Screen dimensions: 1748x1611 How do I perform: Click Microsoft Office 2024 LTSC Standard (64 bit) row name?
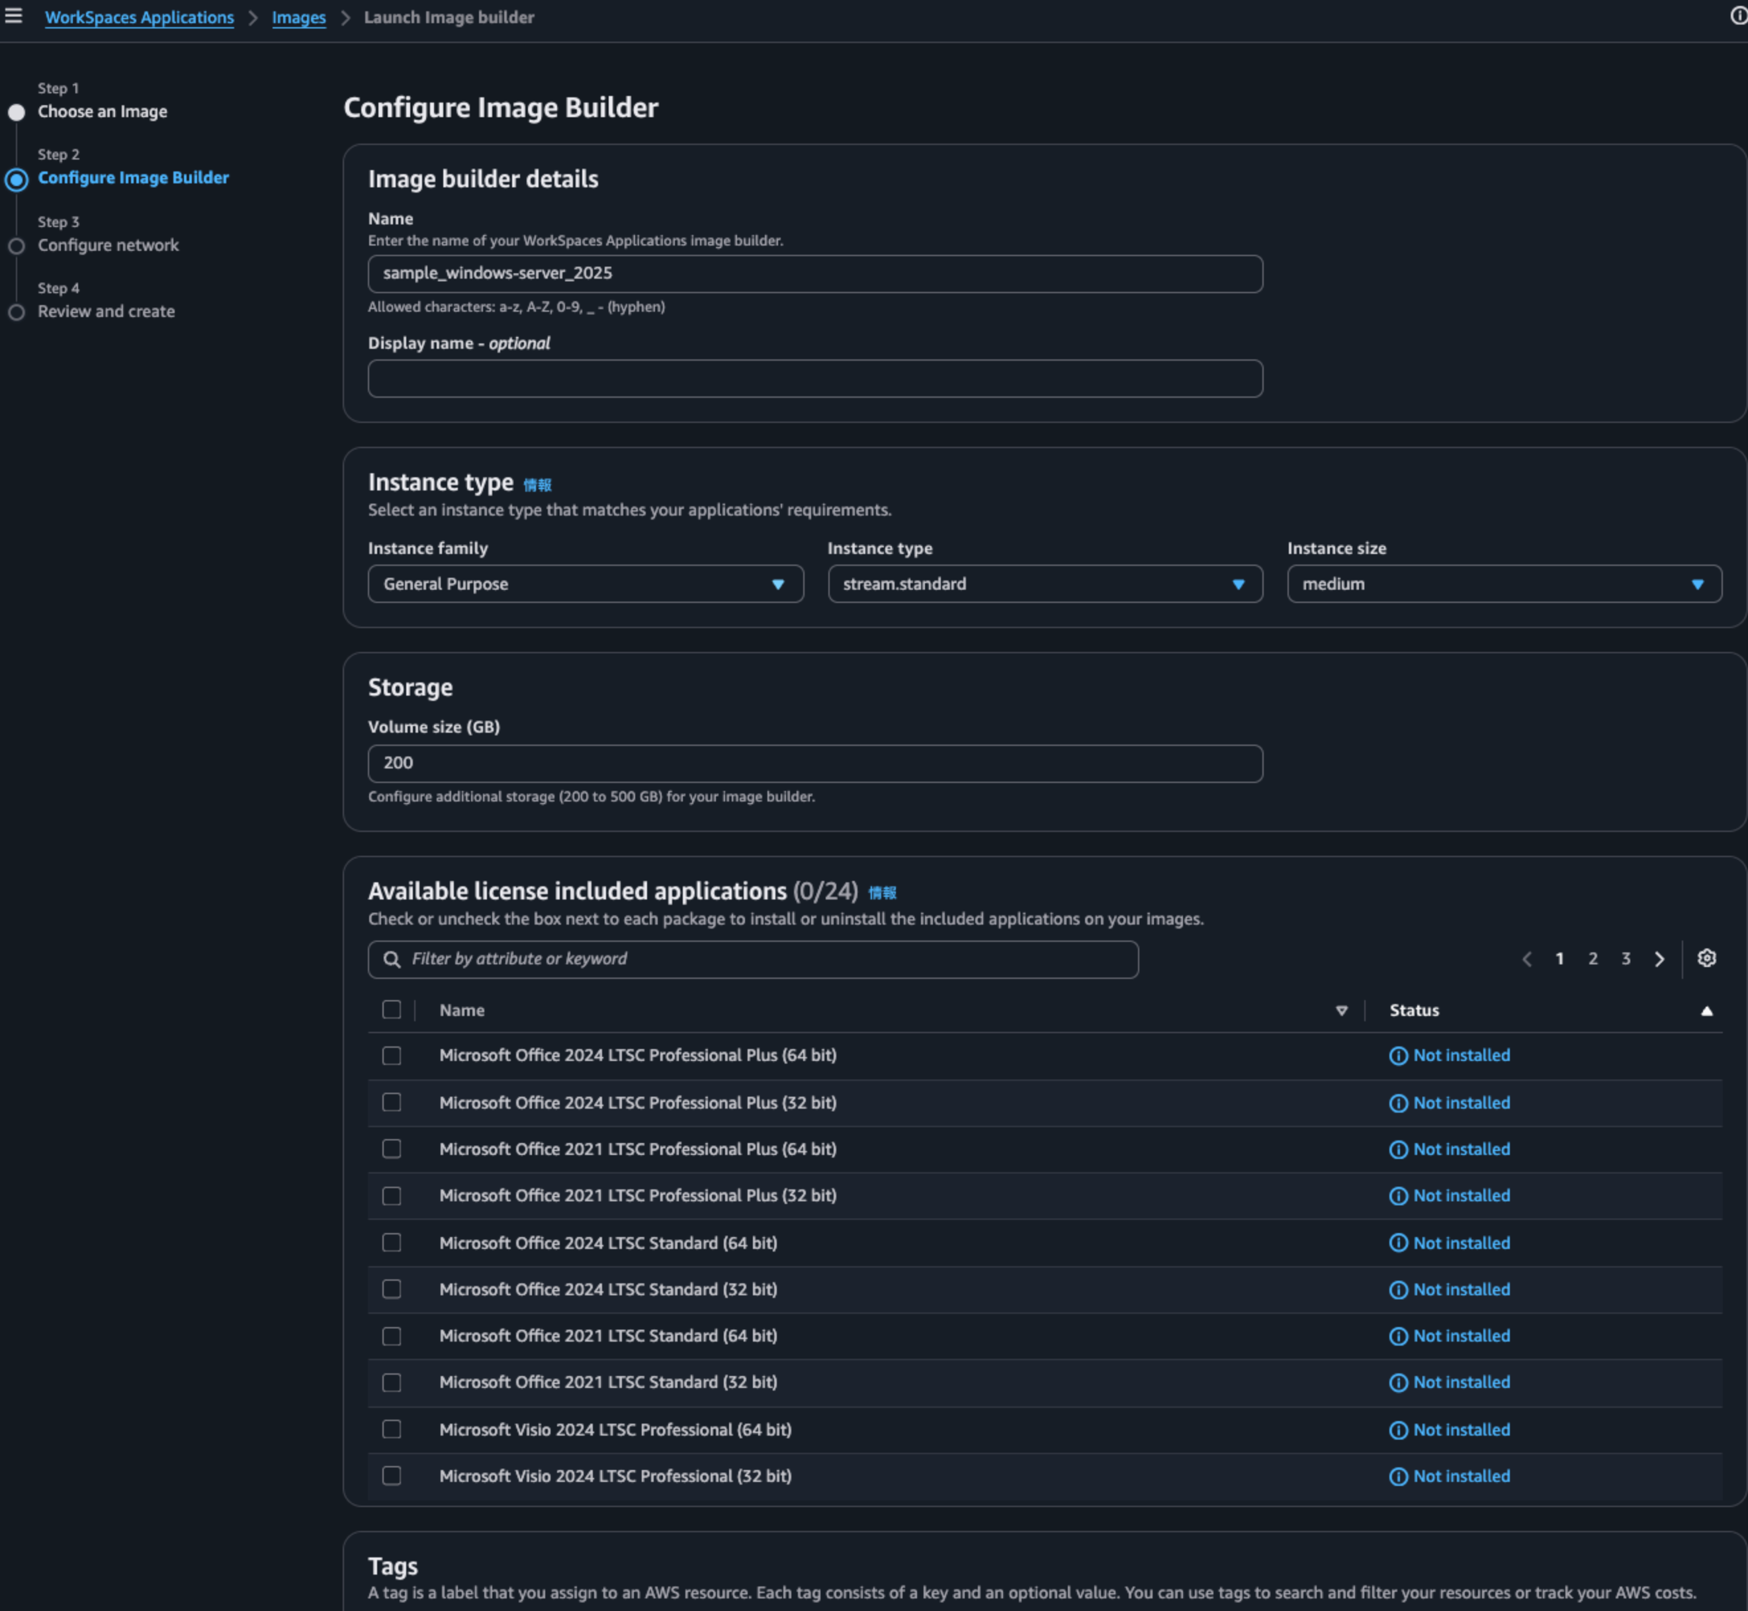click(x=607, y=1243)
